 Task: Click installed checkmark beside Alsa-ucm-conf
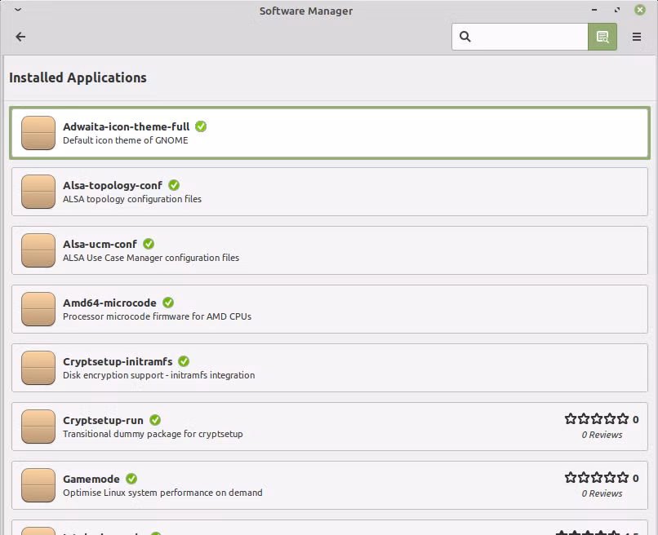[149, 244]
